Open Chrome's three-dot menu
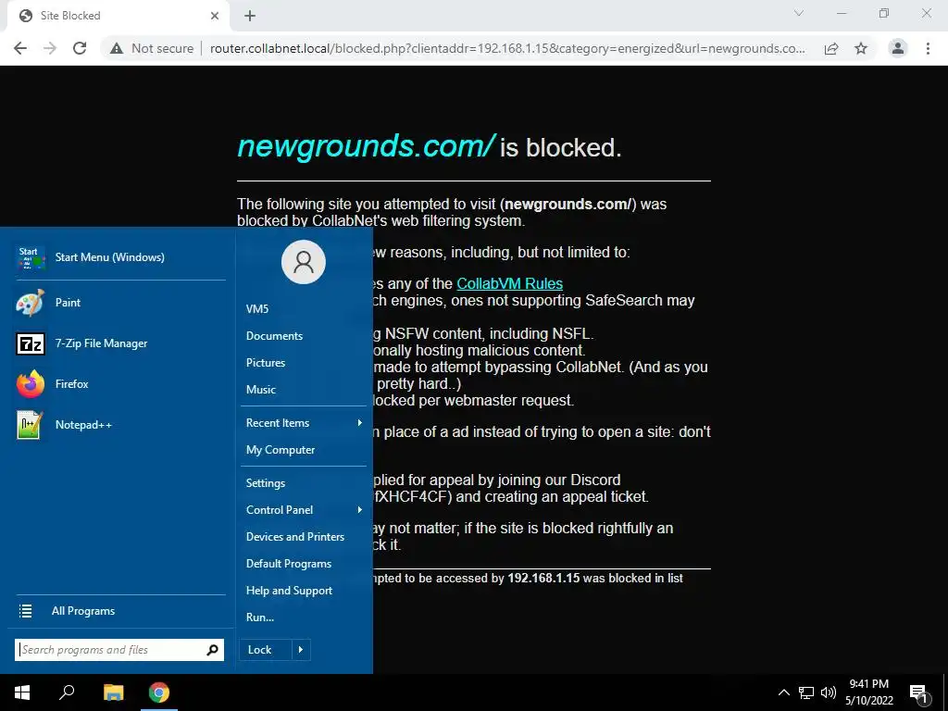 tap(928, 48)
